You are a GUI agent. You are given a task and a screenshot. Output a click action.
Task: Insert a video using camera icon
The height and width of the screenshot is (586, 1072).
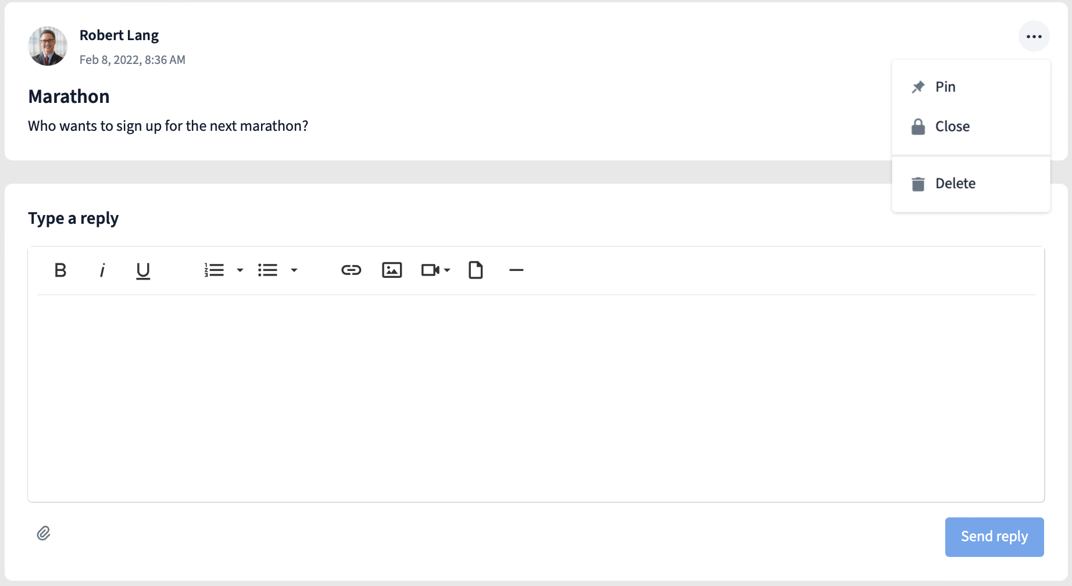coord(430,270)
